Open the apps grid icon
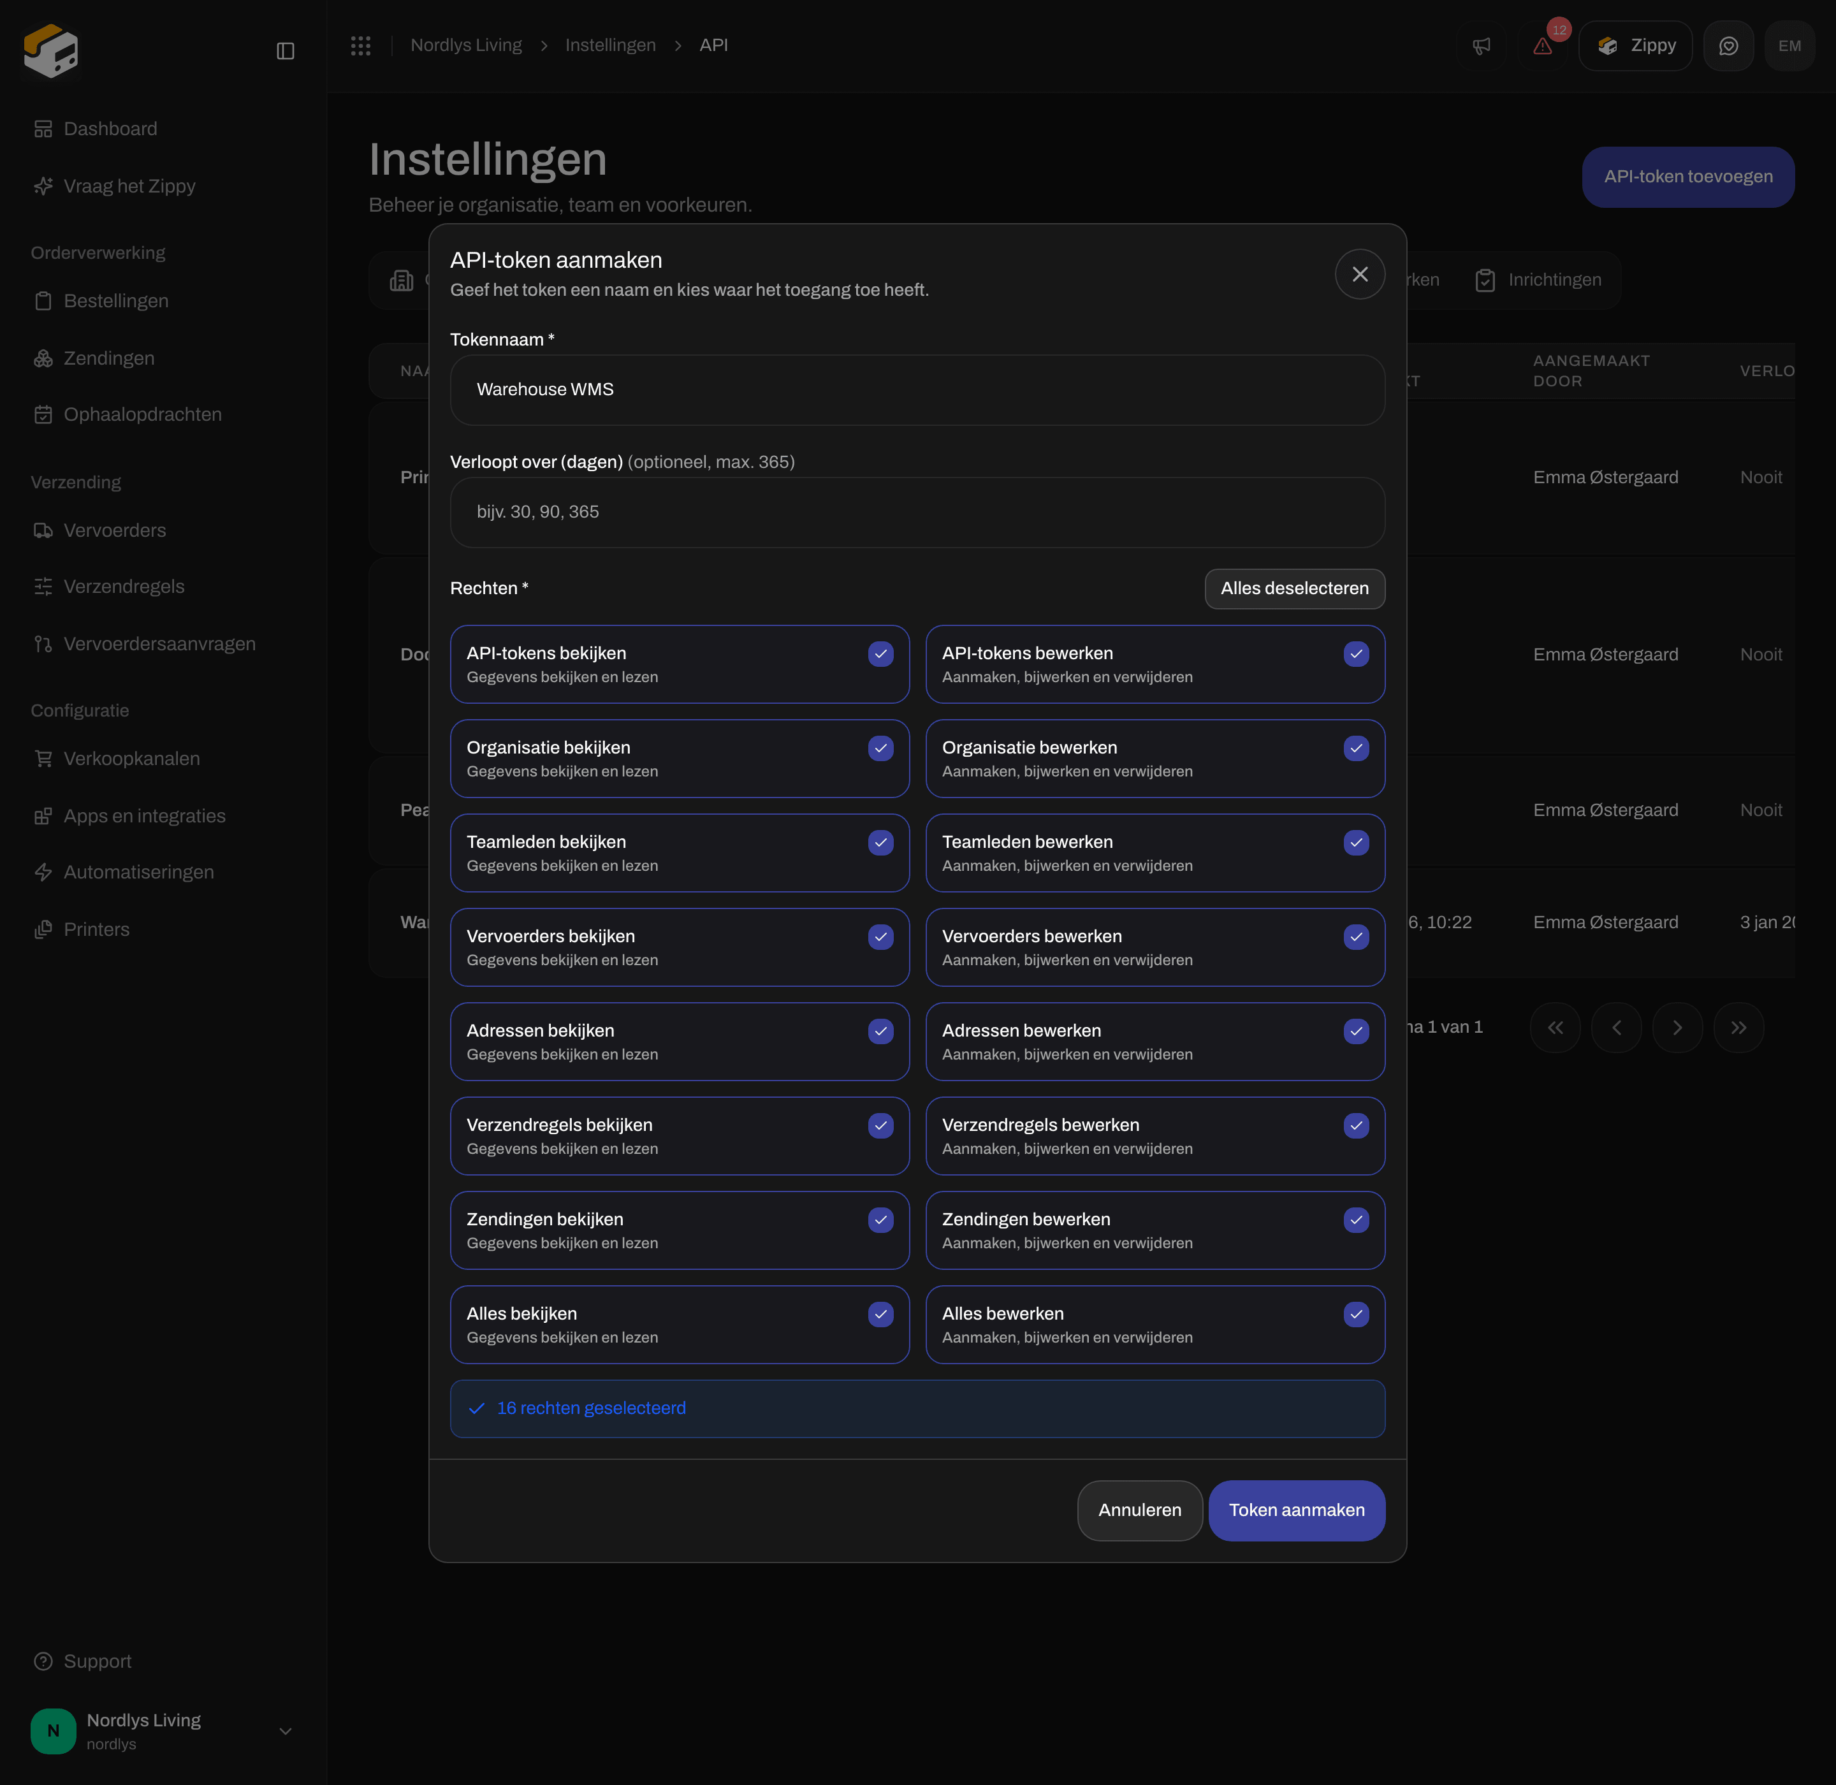 click(x=361, y=45)
